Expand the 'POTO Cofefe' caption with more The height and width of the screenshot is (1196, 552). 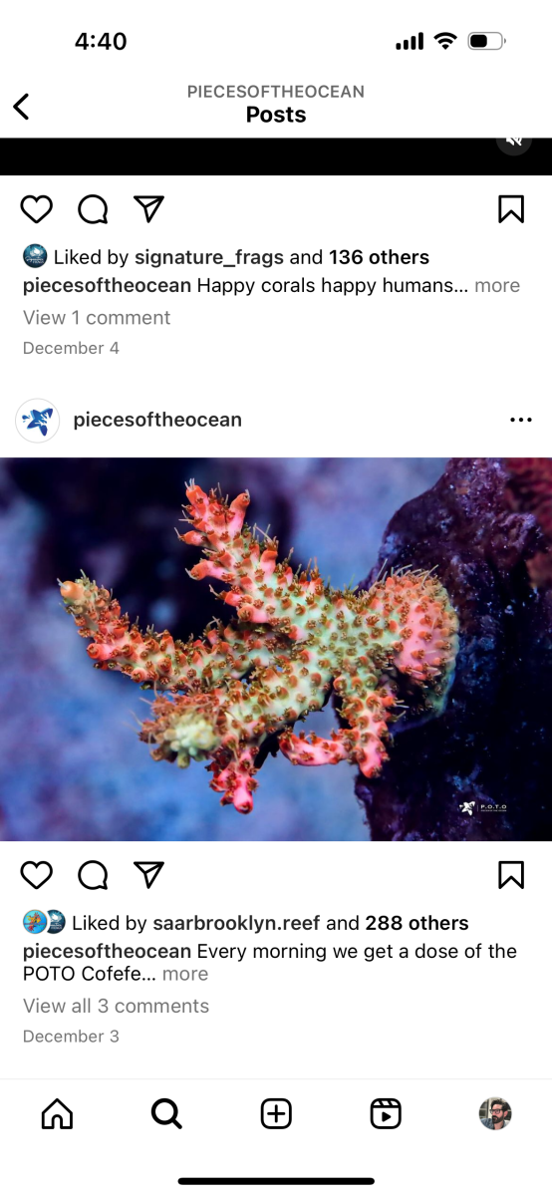coord(185,974)
